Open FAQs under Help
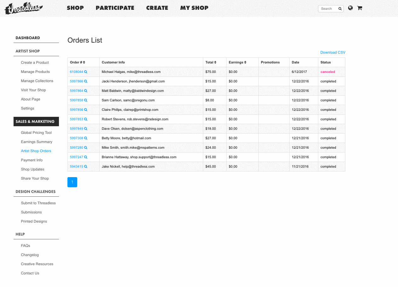Screen dimensions: 398x287 tap(26, 246)
